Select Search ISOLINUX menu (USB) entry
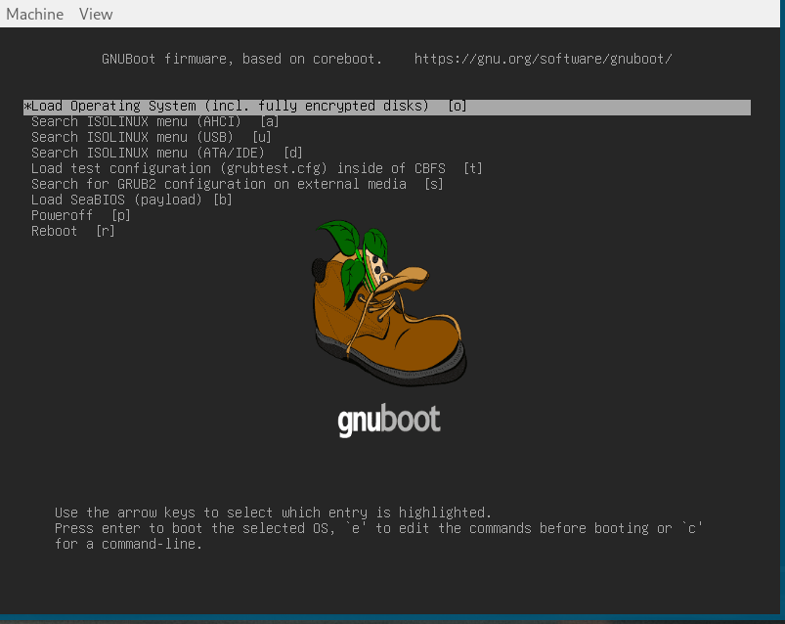The width and height of the screenshot is (785, 624). point(151,137)
